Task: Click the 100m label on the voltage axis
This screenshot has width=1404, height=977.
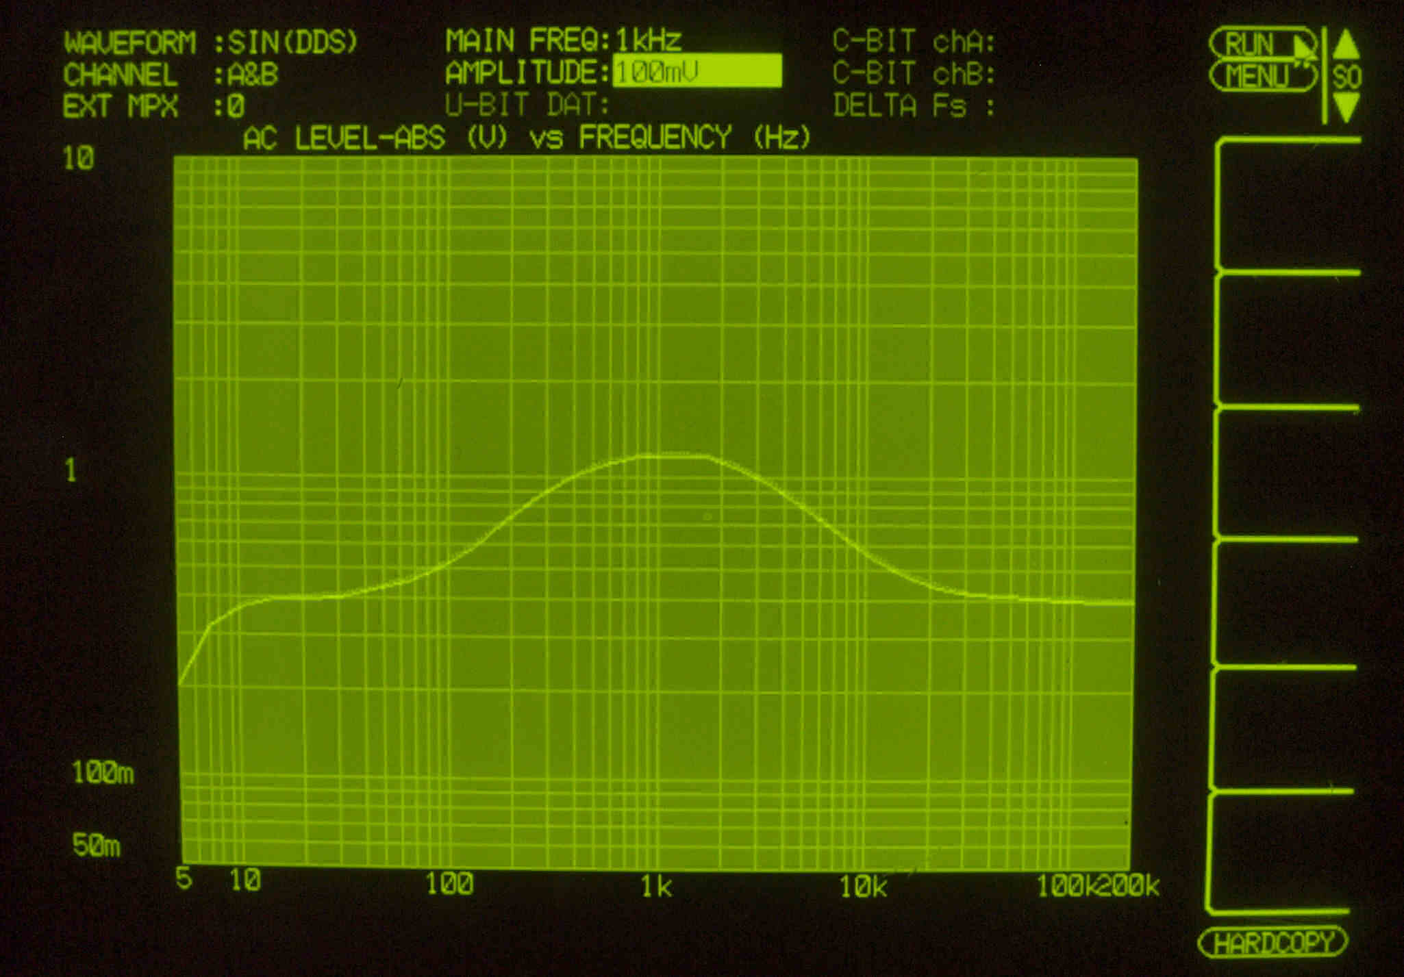Action: (103, 773)
